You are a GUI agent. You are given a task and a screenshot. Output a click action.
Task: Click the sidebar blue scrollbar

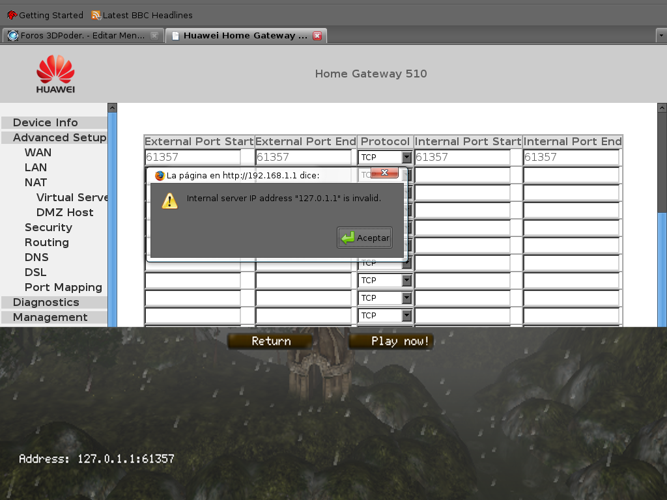pos(112,219)
